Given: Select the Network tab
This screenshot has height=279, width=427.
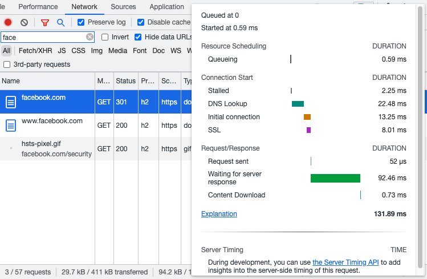Looking at the screenshot, I should click(x=84, y=7).
